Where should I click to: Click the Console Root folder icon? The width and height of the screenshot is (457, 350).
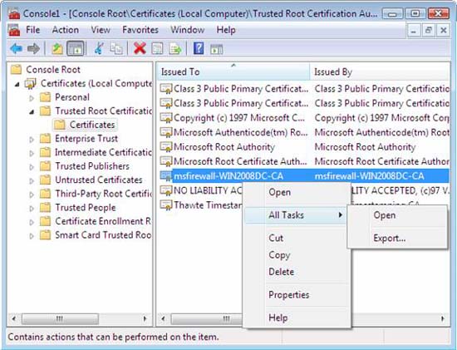coord(17,69)
